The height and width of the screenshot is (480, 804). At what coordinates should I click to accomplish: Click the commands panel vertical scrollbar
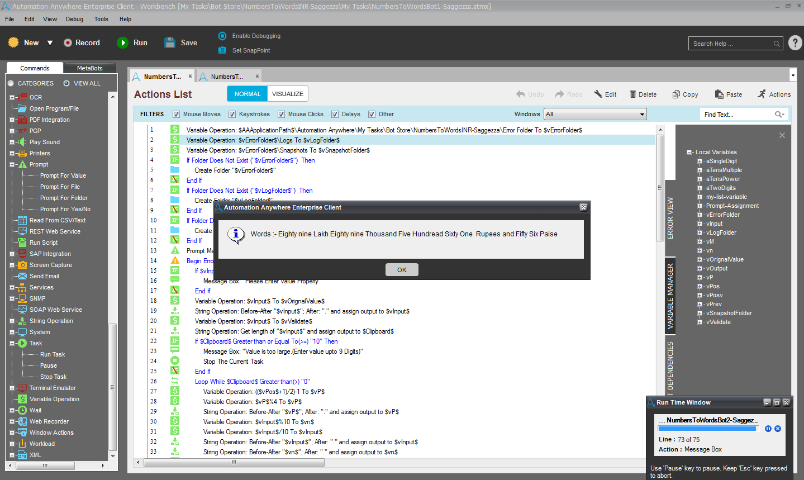point(112,387)
